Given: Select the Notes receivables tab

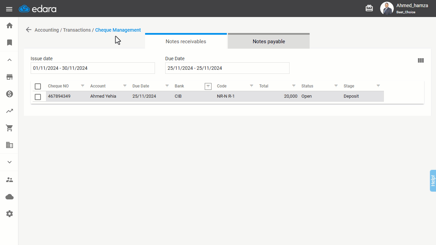Looking at the screenshot, I should (186, 41).
